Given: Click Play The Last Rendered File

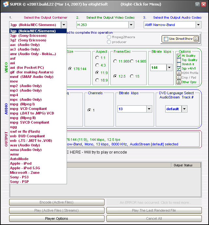Looking at the screenshot, I should coord(154,210).
